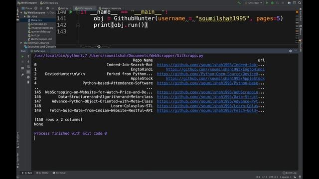Click collapse all icon in Project panel
Screen dimensions: 319x179
click(x=41, y=8)
